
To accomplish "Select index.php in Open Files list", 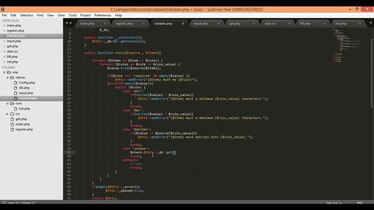I will click(14, 26).
